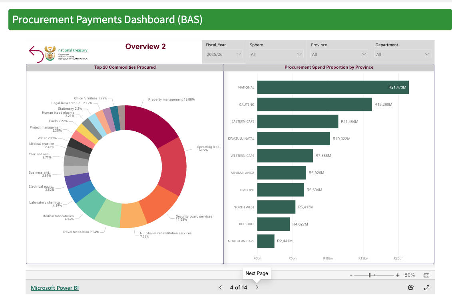452x295 pixels.
Task: Click the zoom in plus icon
Action: pyautogui.click(x=398, y=275)
